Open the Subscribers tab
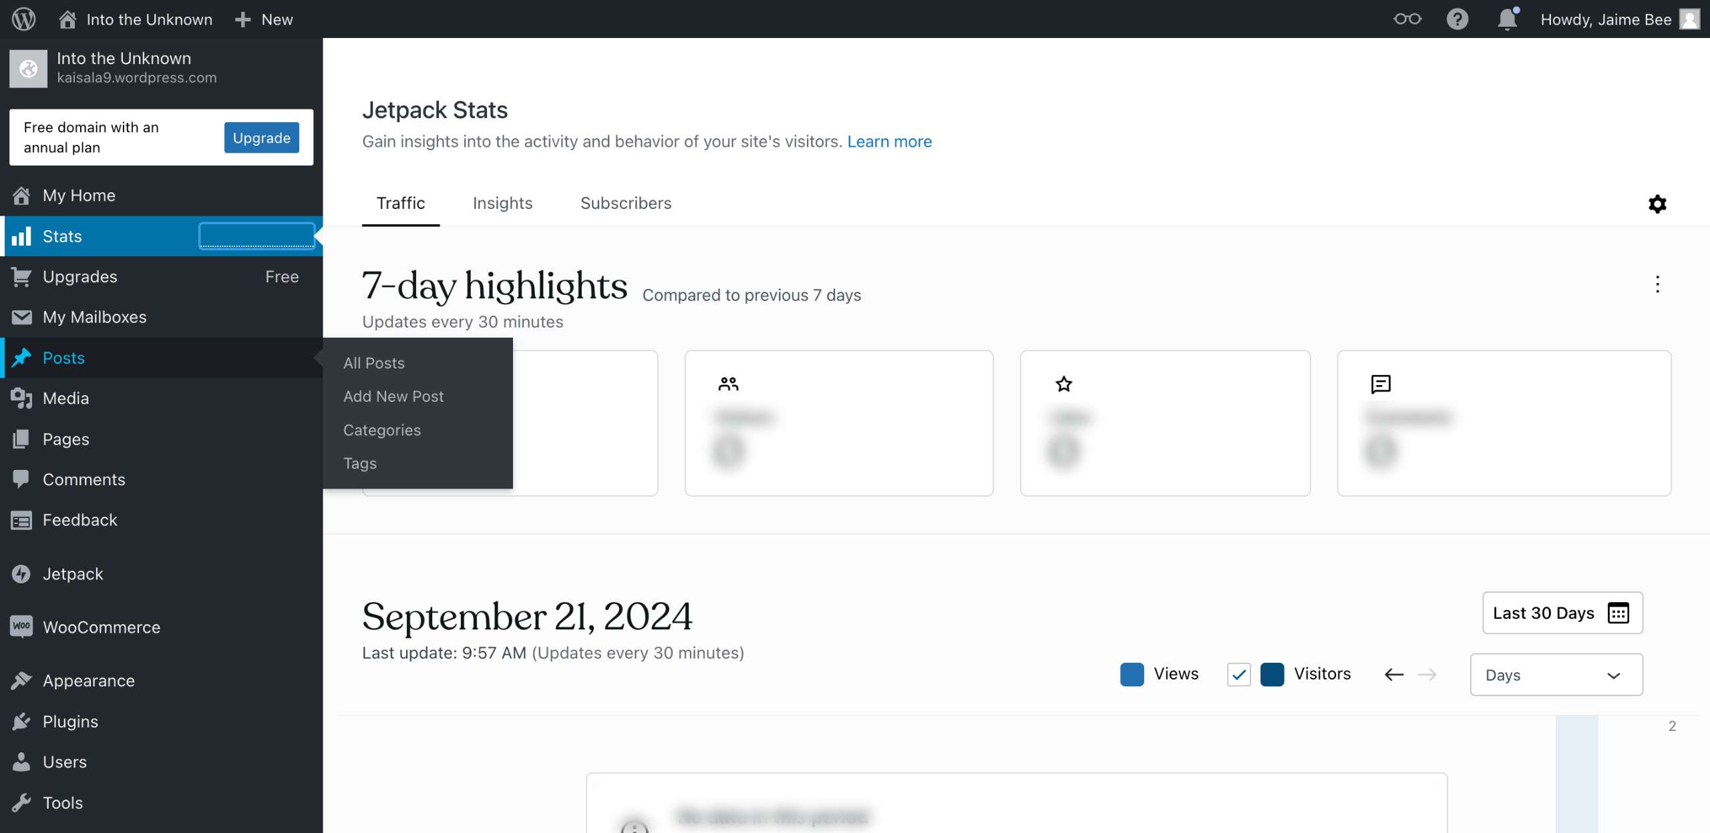1710x833 pixels. pyautogui.click(x=625, y=203)
